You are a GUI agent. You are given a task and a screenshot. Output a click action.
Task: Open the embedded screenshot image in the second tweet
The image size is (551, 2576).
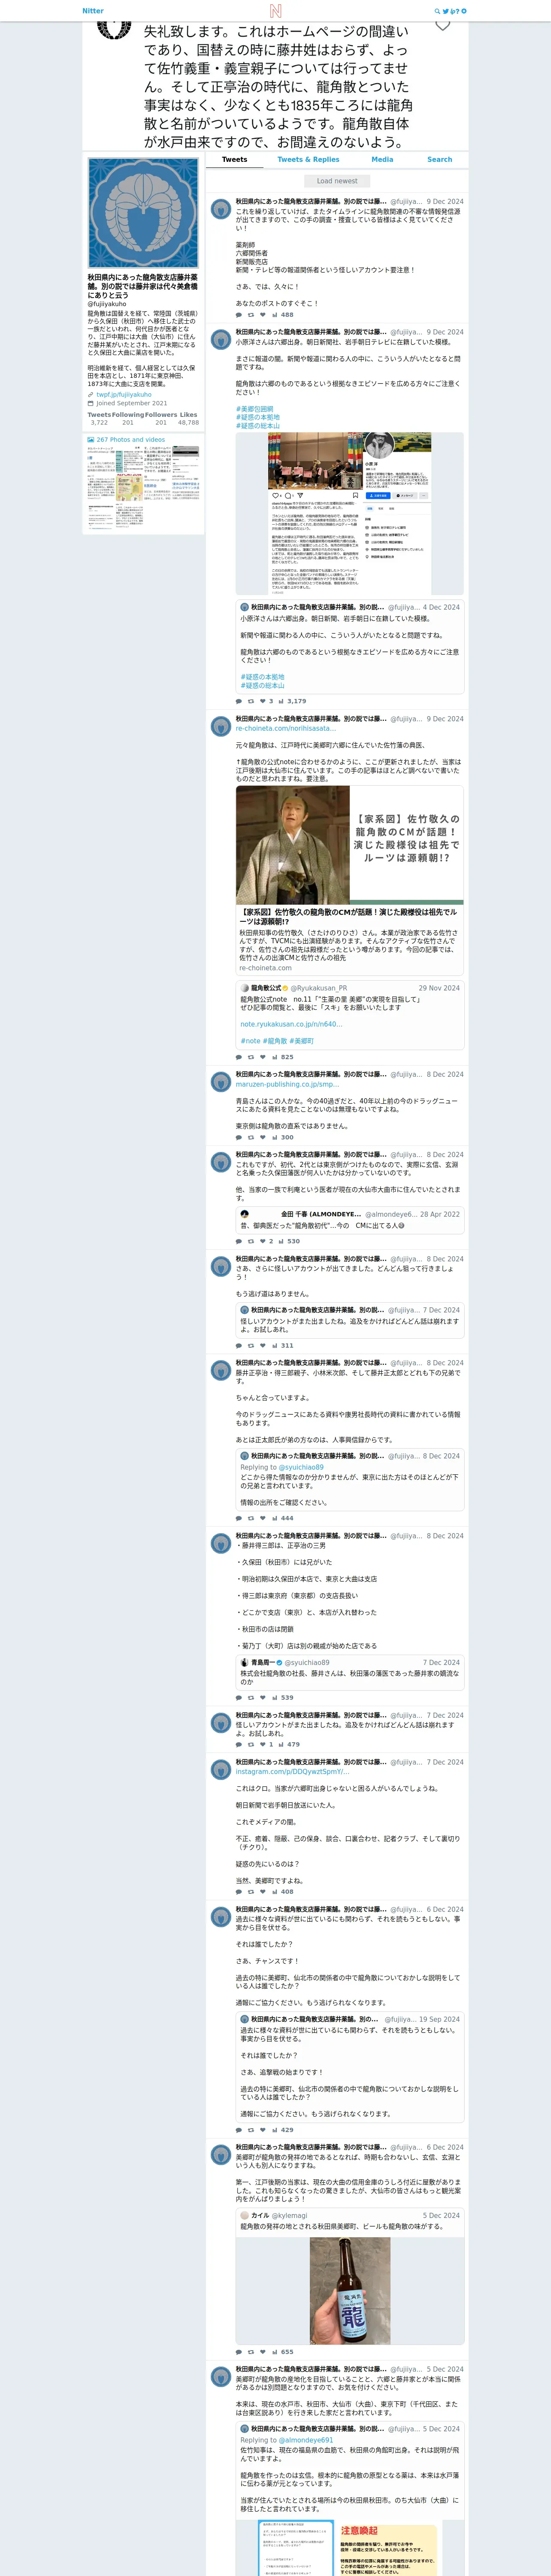pos(350,514)
